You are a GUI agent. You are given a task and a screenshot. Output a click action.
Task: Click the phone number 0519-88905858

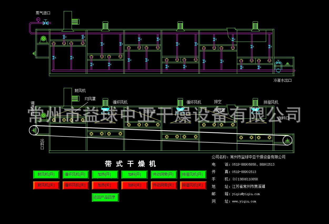(x=244, y=165)
